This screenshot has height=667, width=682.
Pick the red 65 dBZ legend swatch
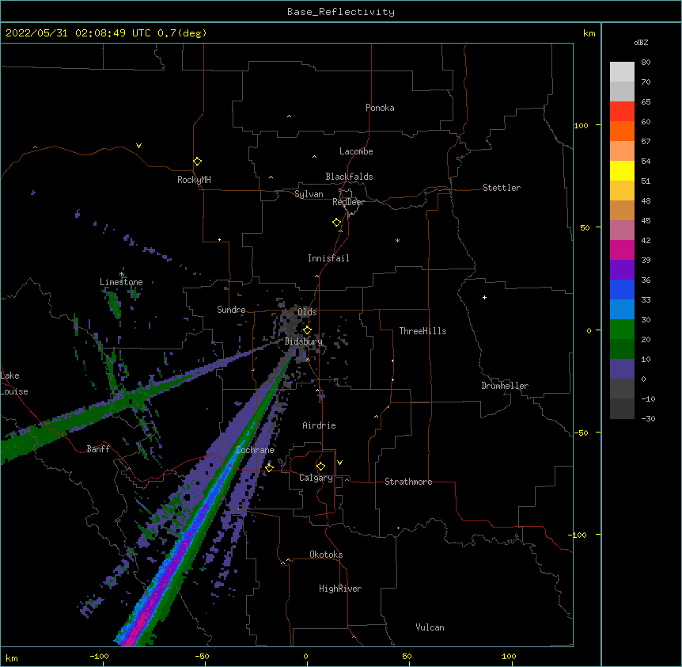coord(622,111)
